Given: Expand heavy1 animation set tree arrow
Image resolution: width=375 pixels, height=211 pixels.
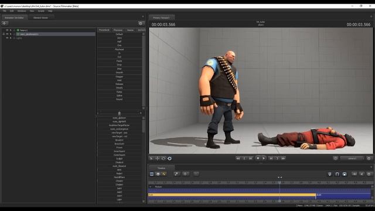Looking at the screenshot, I should click(x=11, y=30).
